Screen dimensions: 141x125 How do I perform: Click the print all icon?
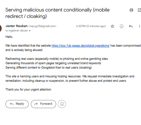click(131, 10)
